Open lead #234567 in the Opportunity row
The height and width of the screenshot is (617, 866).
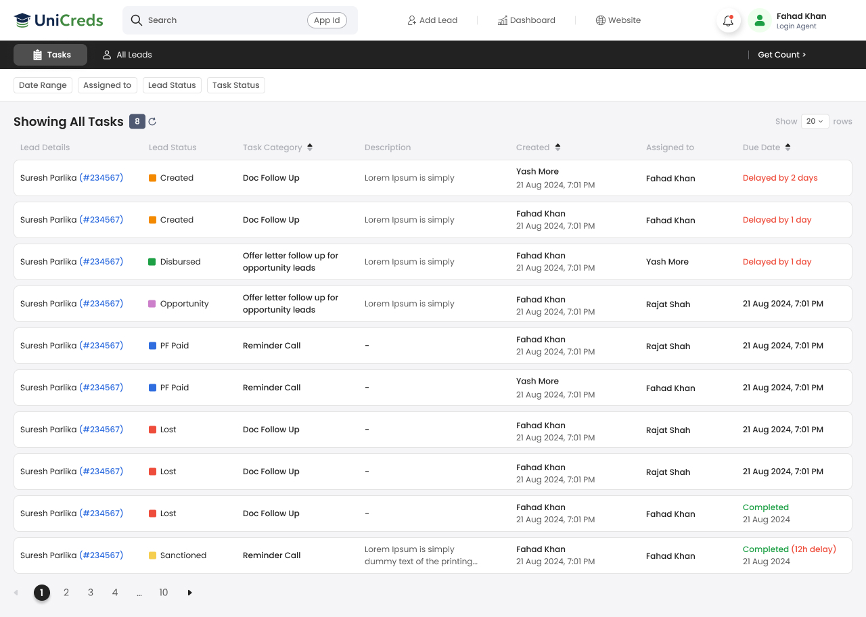(101, 304)
